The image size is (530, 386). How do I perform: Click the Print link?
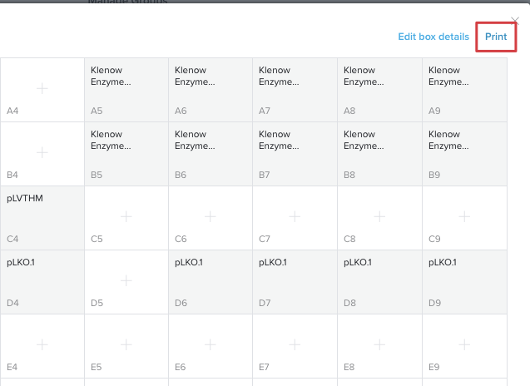pos(496,37)
